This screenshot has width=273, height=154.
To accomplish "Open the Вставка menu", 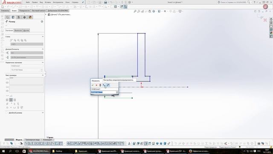I will pos(48,2).
